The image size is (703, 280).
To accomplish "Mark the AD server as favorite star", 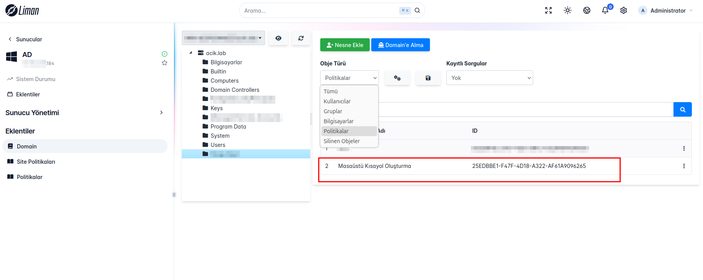I will [165, 63].
